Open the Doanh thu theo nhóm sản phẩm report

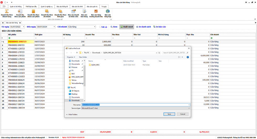coord(33,13)
